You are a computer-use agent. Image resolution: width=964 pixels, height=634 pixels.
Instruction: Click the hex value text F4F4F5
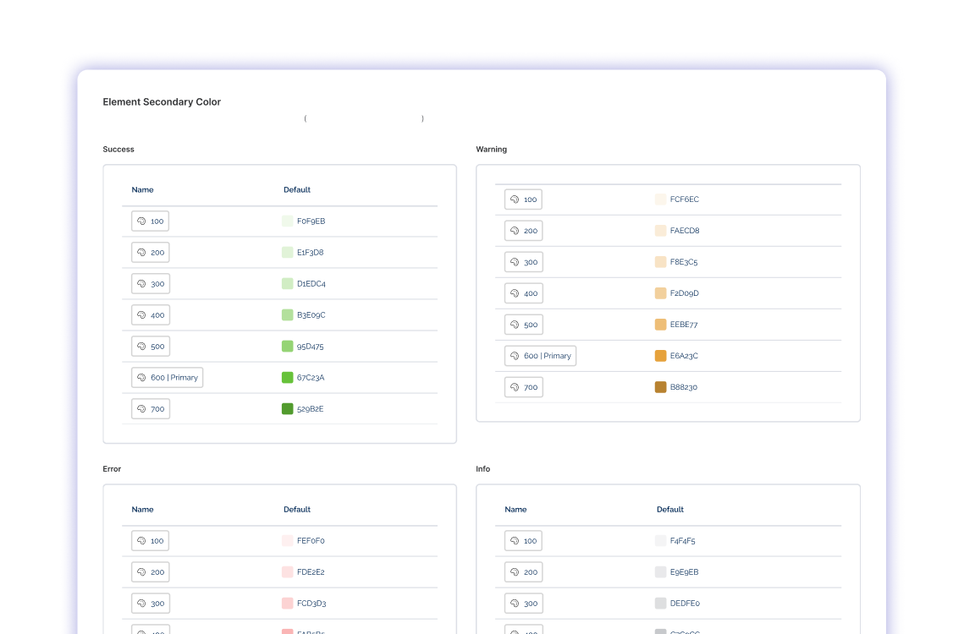click(683, 541)
